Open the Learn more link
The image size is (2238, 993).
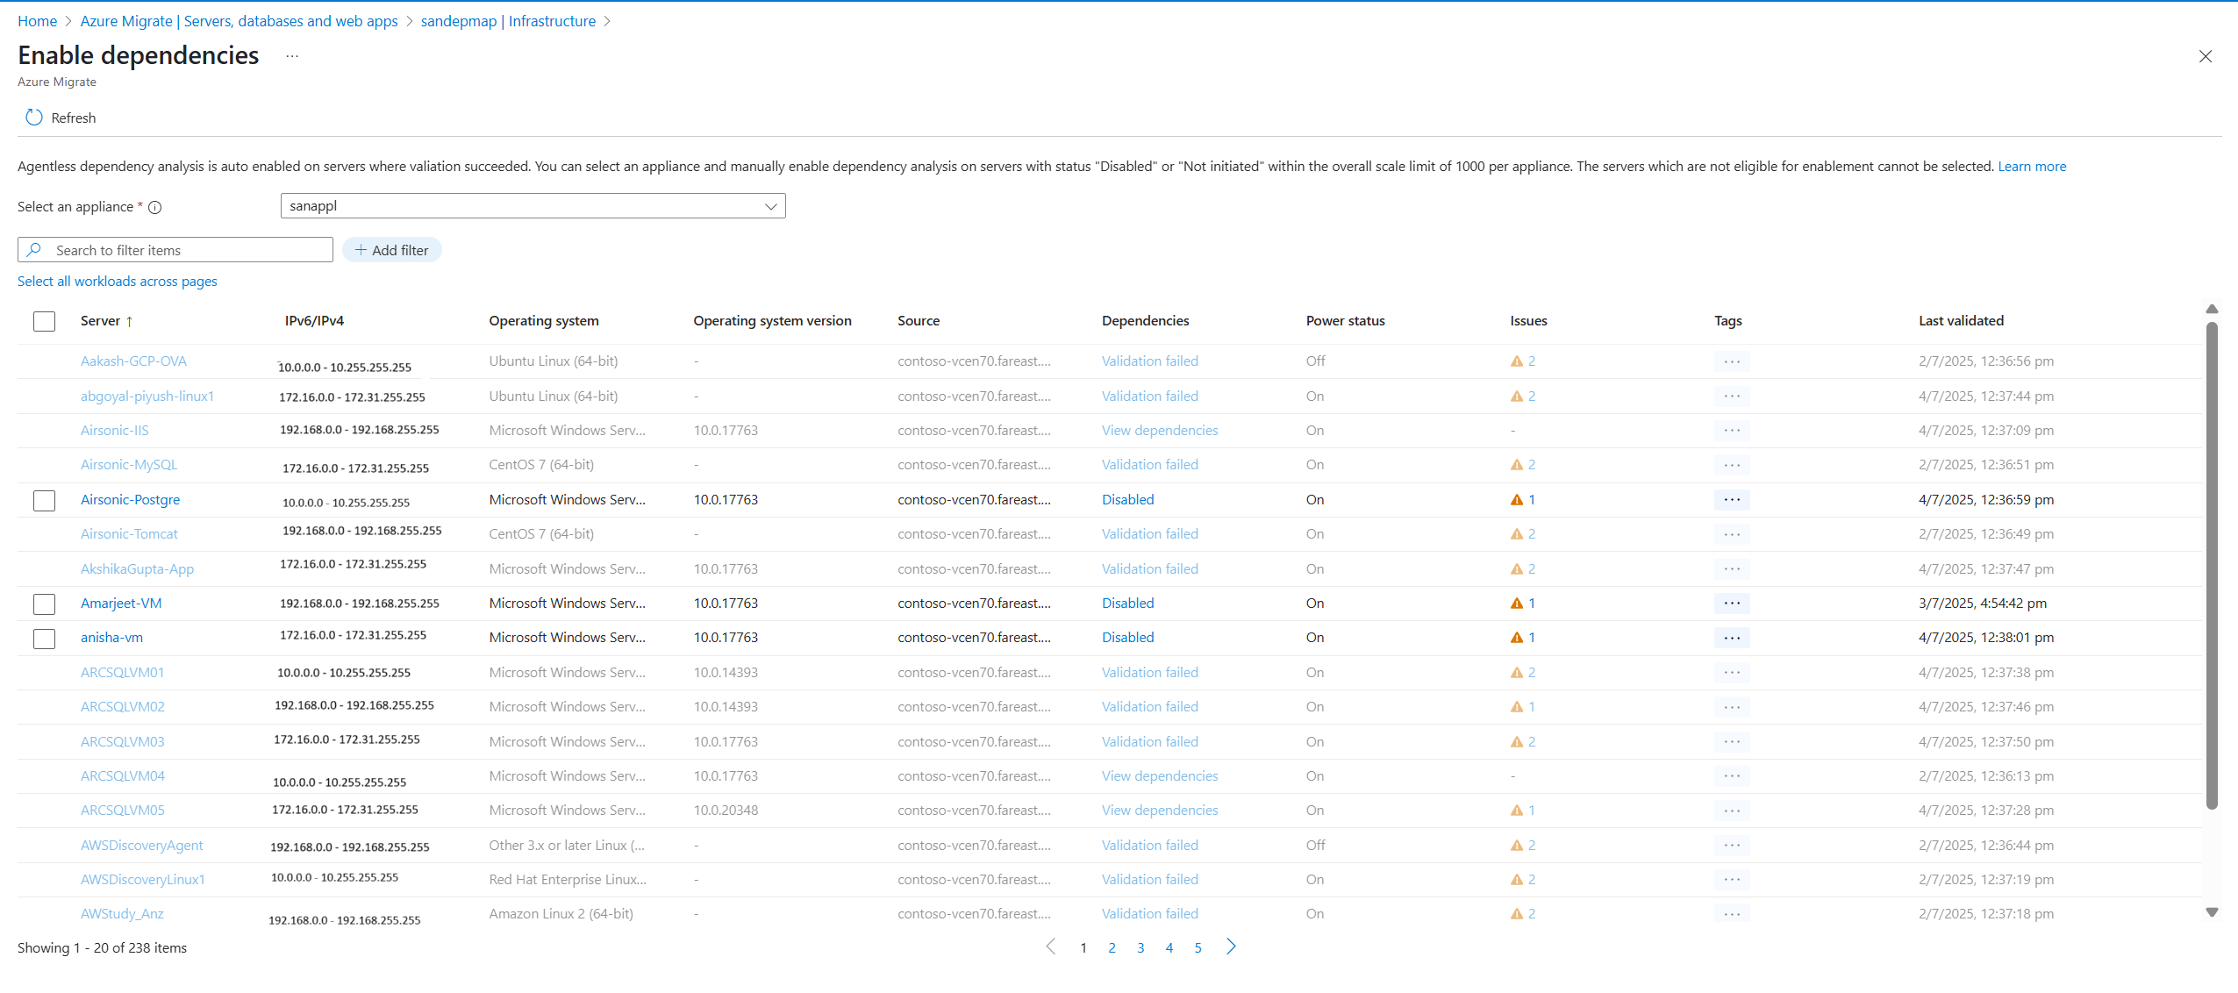pyautogui.click(x=2031, y=167)
